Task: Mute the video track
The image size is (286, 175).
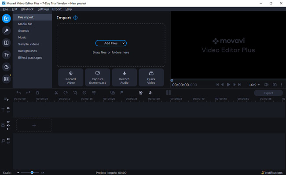Action: (x=8, y=125)
